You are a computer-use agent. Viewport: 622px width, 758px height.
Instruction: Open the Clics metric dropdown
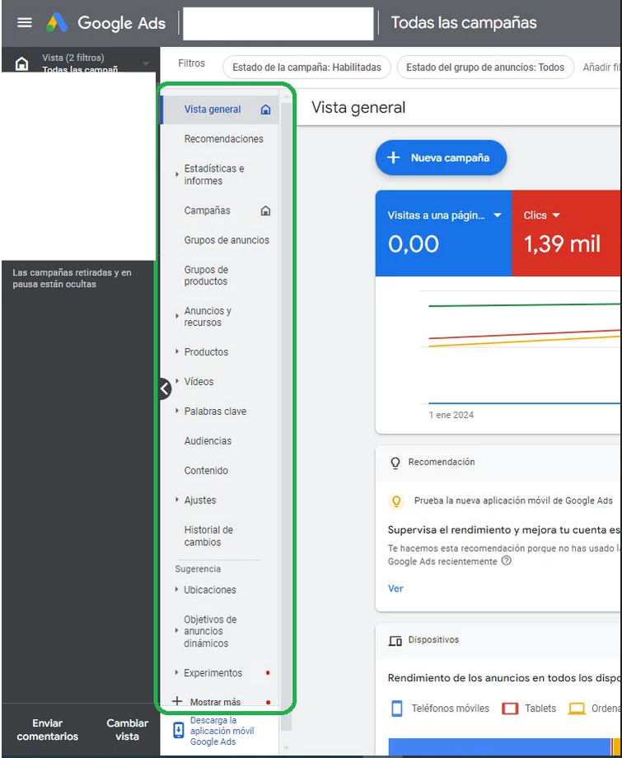tap(556, 215)
